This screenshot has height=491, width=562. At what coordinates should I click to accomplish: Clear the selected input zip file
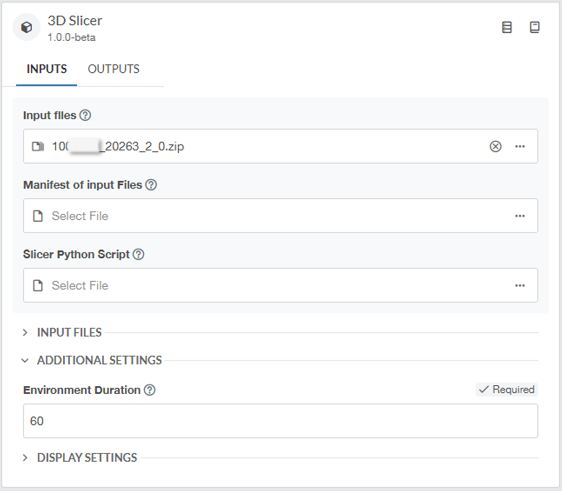[495, 146]
